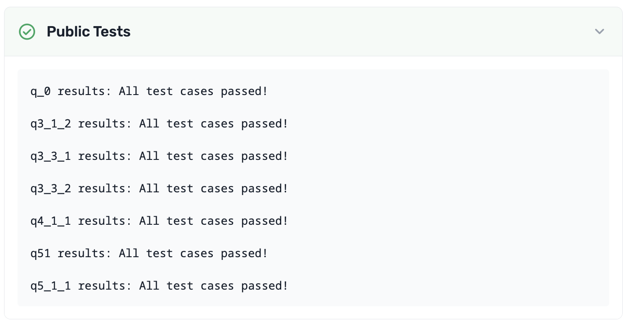
Task: Click the q_0 test name
Action: (40, 91)
